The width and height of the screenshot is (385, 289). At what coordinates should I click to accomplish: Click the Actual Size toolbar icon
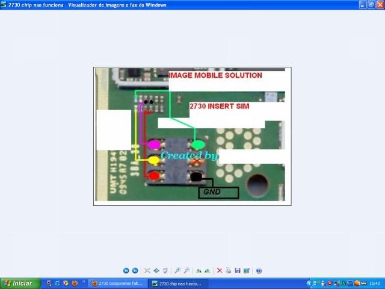click(x=156, y=270)
